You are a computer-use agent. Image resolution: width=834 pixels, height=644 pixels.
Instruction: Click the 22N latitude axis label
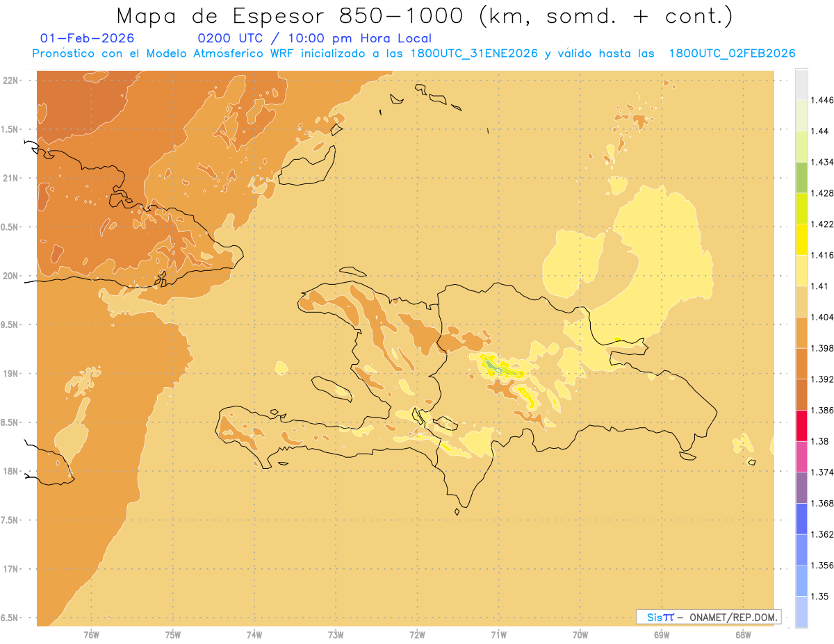pyautogui.click(x=12, y=80)
